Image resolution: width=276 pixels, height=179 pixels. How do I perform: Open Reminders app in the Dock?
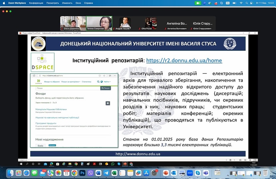(122, 173)
